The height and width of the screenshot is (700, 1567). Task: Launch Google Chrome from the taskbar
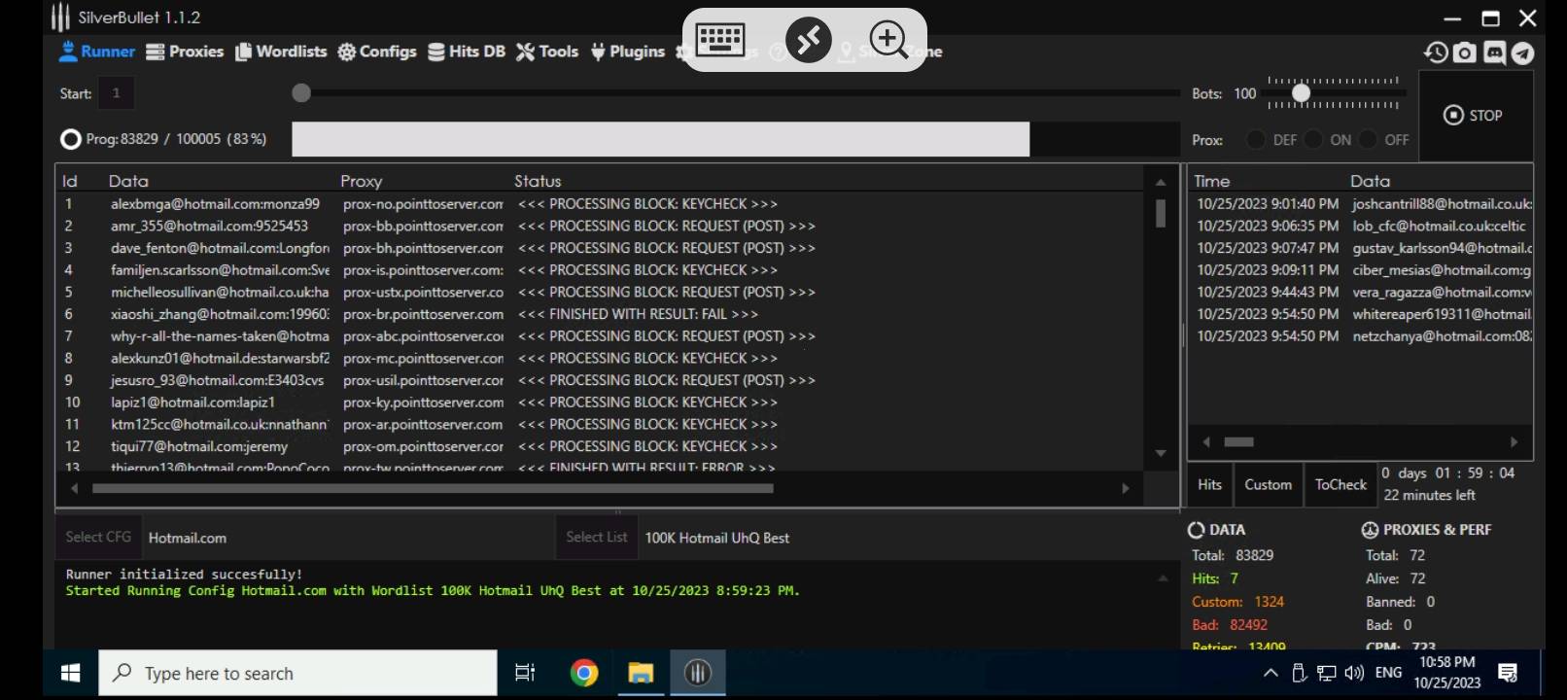pos(584,673)
